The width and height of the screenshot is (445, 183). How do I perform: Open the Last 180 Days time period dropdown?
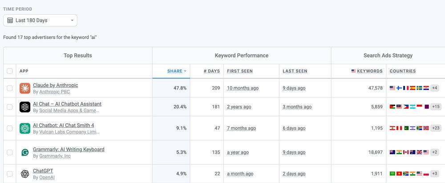click(x=40, y=20)
